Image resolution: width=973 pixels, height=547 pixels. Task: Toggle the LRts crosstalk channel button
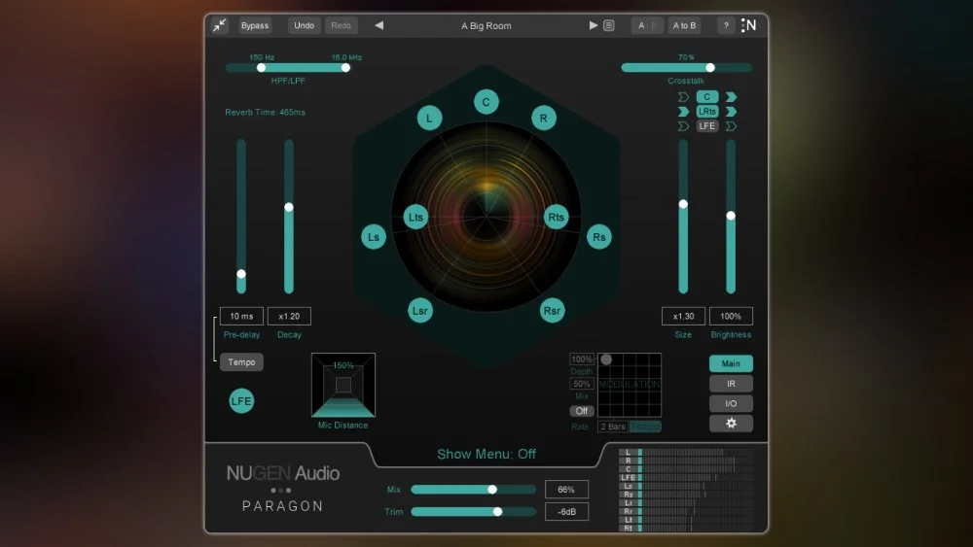click(x=706, y=112)
